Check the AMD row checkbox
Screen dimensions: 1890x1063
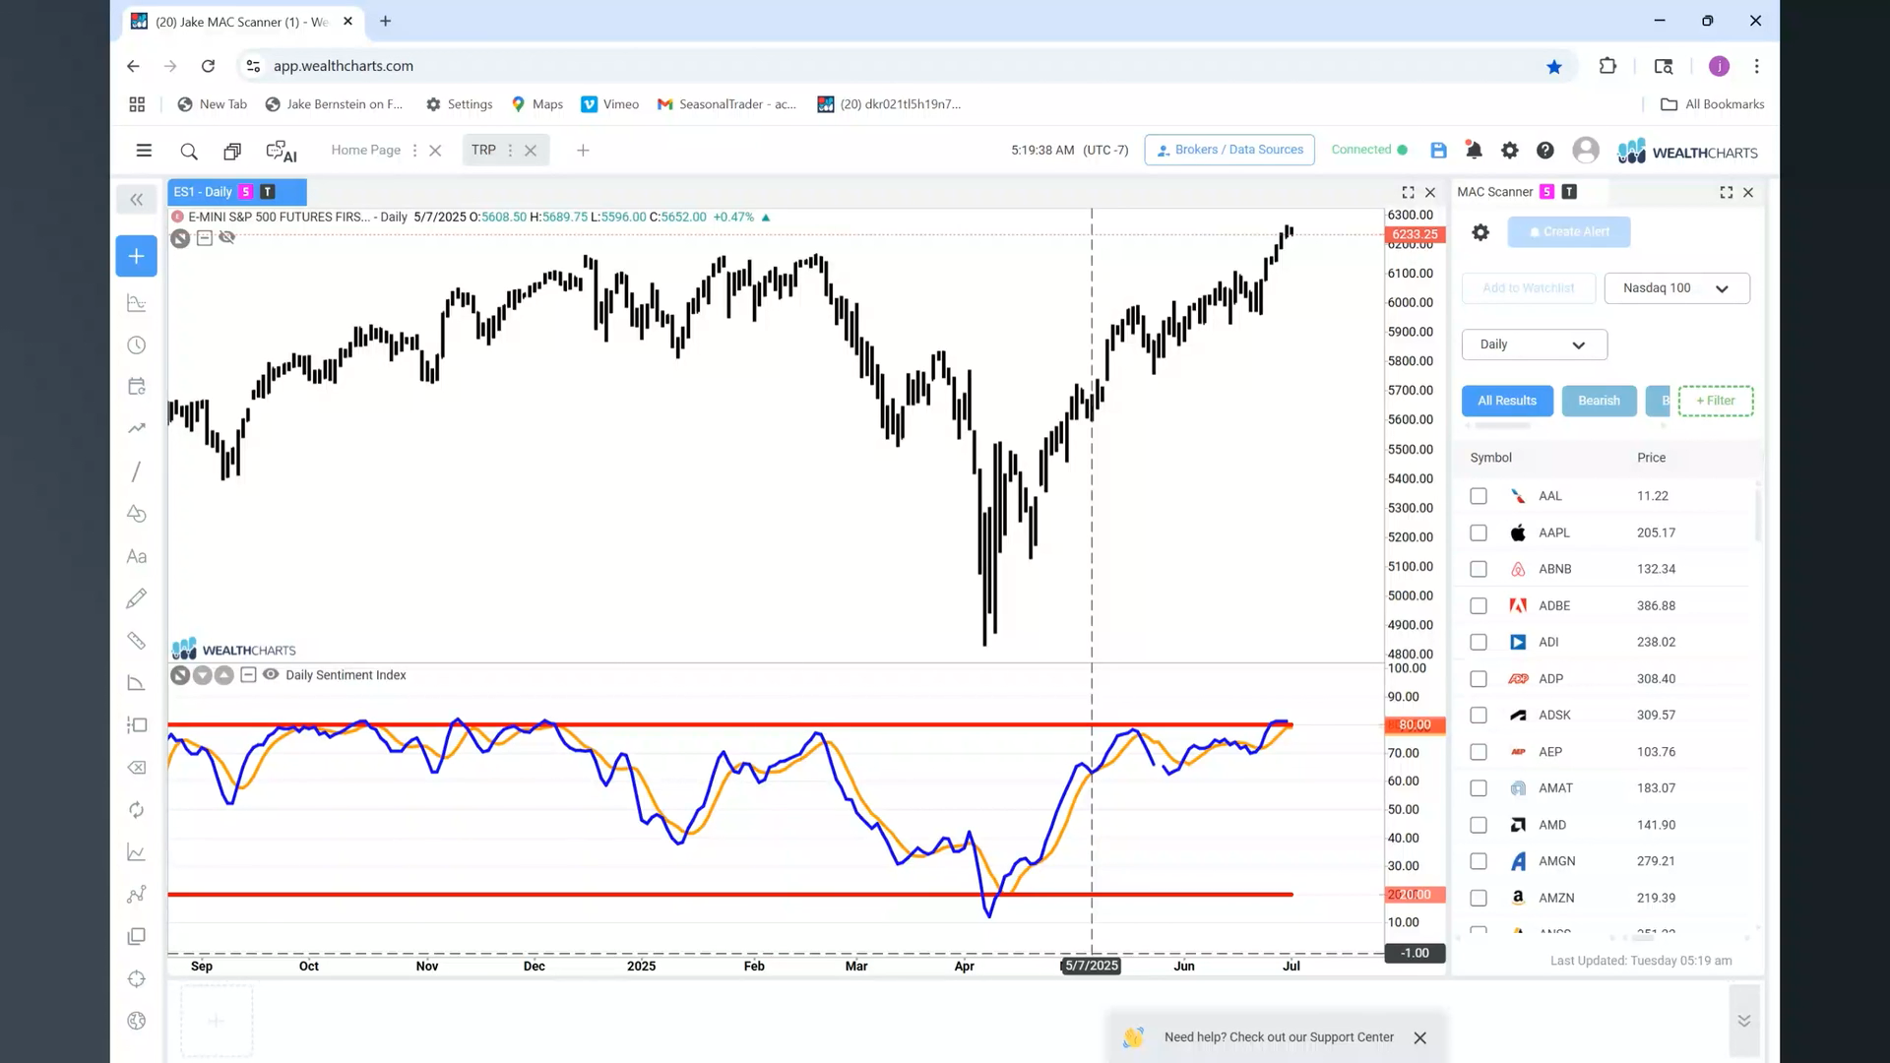1479,825
